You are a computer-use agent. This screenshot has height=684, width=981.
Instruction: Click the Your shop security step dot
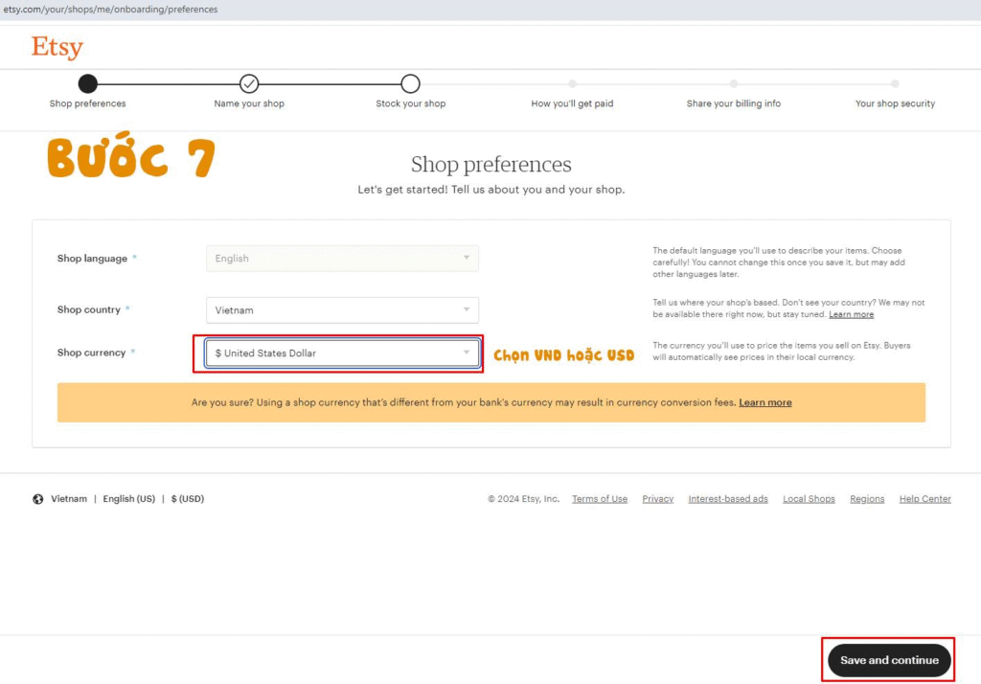tap(895, 83)
